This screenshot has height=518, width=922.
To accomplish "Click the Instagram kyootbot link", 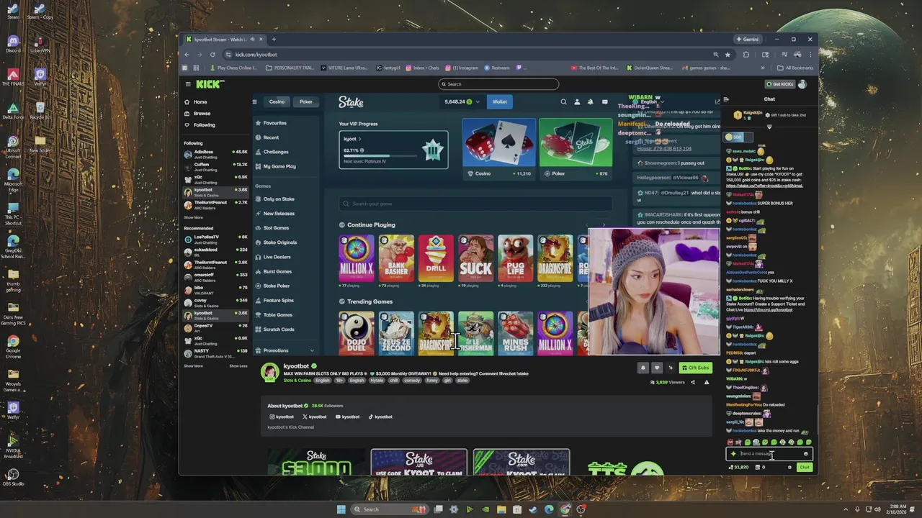I will coord(282,417).
